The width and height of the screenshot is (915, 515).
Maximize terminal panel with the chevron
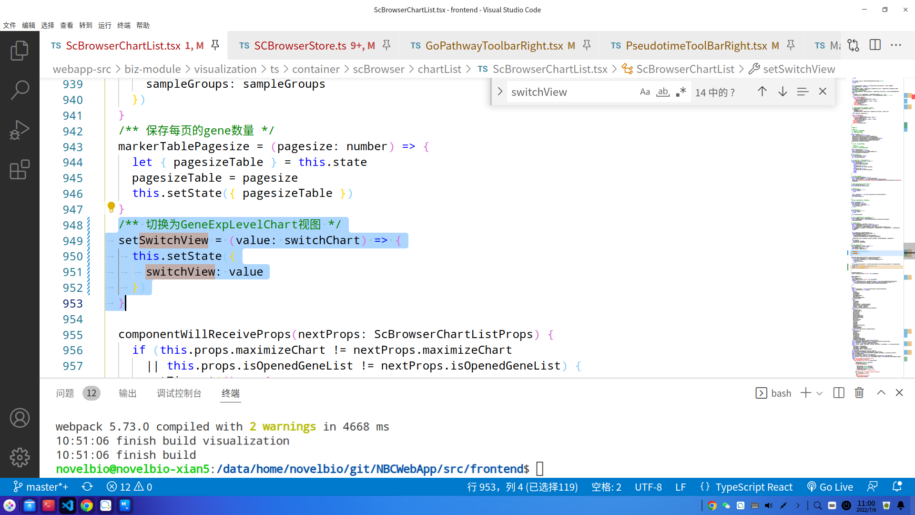pyautogui.click(x=881, y=393)
